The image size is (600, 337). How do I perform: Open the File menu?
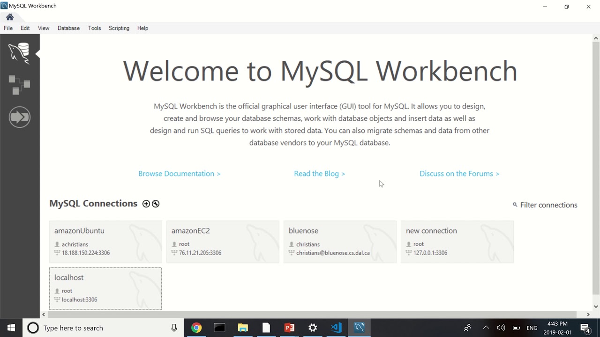(x=8, y=28)
